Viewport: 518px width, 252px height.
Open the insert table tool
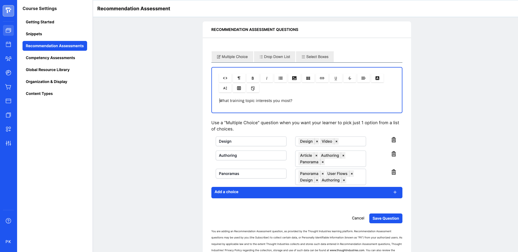(x=308, y=78)
